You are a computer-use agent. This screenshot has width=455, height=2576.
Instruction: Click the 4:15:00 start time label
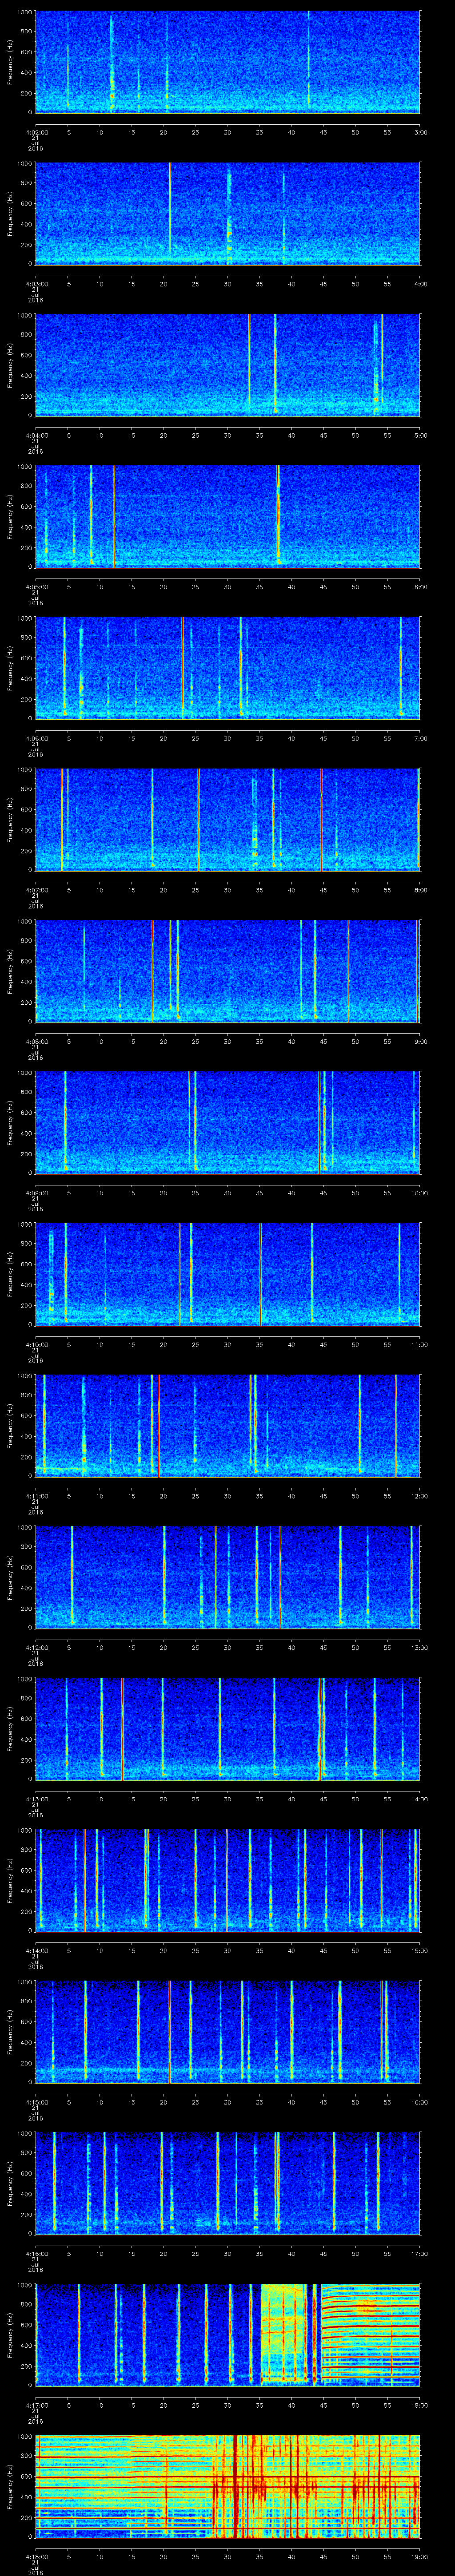point(36,2101)
